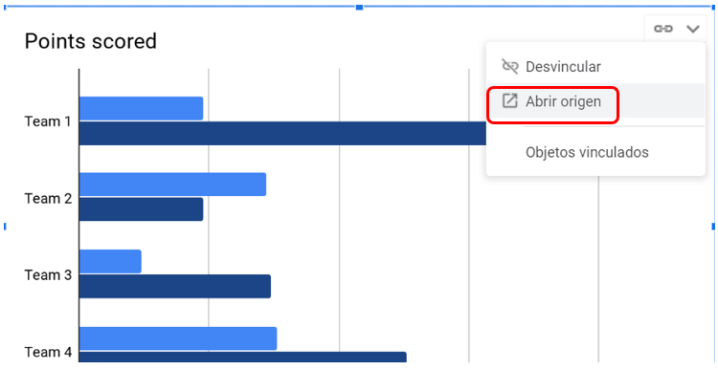Image resolution: width=718 pixels, height=392 pixels.
Task: Click the Points scored chart title
Action: (90, 41)
